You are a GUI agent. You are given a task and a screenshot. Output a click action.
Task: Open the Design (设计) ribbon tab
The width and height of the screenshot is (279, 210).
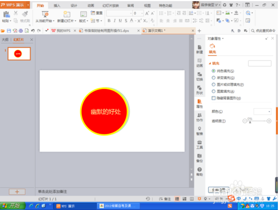click(x=74, y=6)
